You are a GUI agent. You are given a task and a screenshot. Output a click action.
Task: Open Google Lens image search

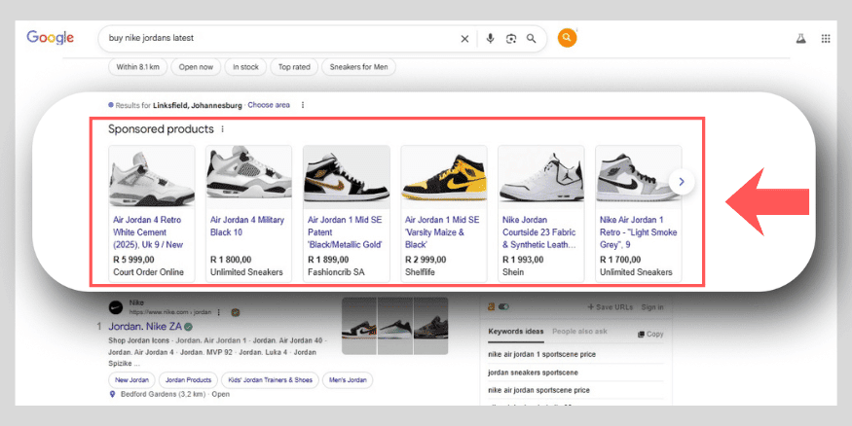[x=510, y=39]
